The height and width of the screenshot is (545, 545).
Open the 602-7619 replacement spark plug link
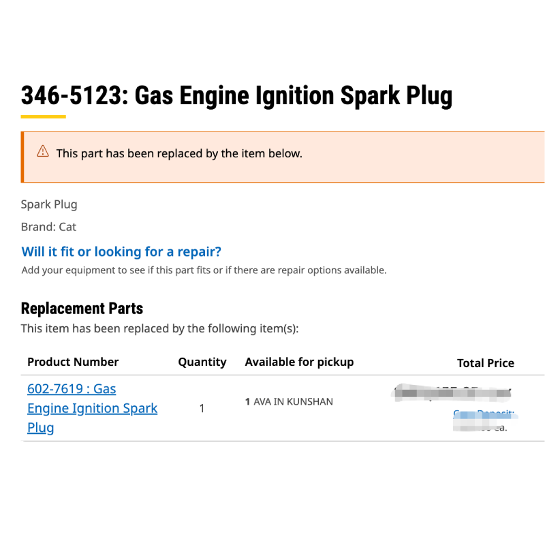(92, 408)
